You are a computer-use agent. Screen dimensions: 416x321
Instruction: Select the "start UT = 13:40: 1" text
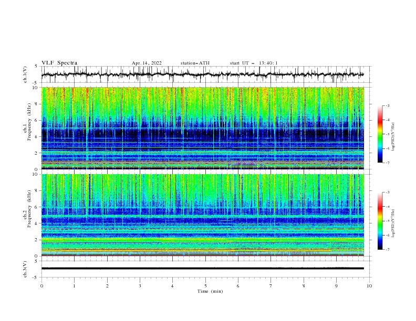[x=254, y=63]
